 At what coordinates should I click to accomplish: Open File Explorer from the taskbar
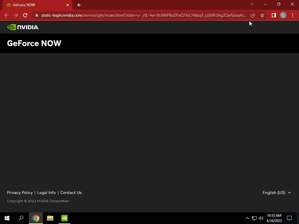coord(50,218)
